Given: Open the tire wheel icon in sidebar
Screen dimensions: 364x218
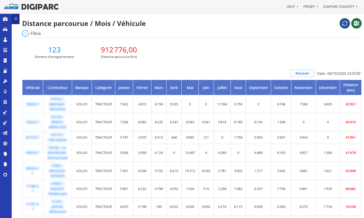Looking at the screenshot, I should click(x=5, y=144).
